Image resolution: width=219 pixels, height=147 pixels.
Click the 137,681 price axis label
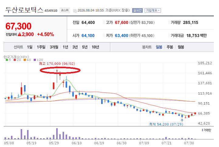[205, 83]
